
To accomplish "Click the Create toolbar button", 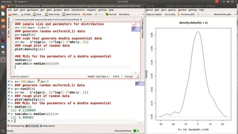I will 26,14.
